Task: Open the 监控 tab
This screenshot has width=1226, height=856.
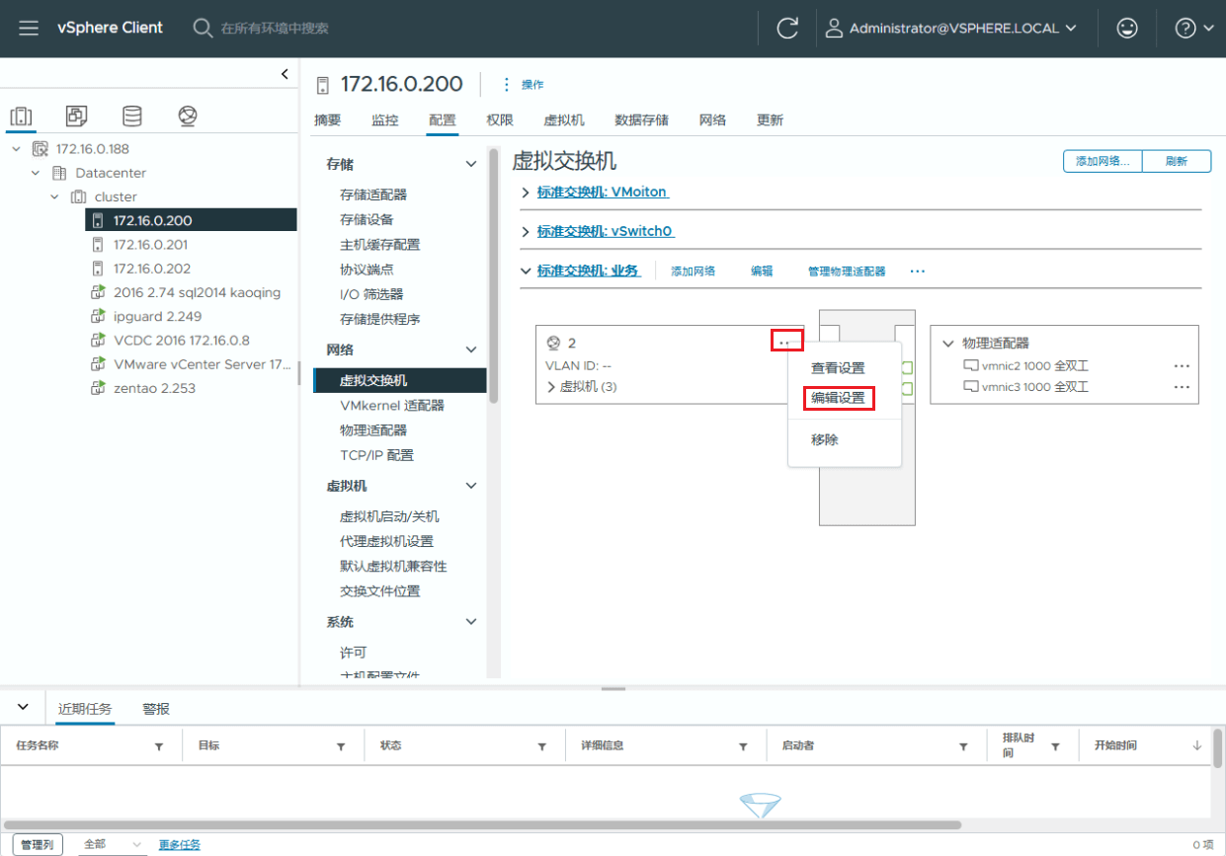Action: click(385, 120)
